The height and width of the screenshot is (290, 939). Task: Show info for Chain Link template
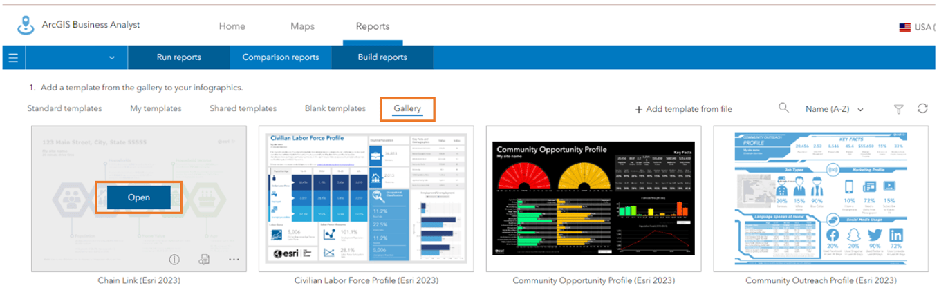tap(174, 259)
